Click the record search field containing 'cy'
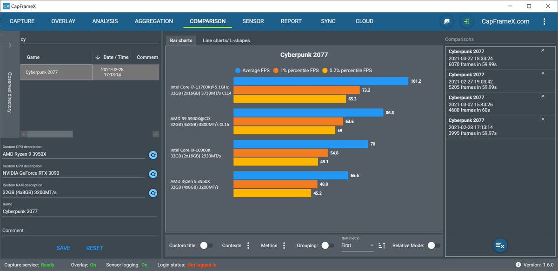Image resolution: width=558 pixels, height=271 pixels. 90,40
